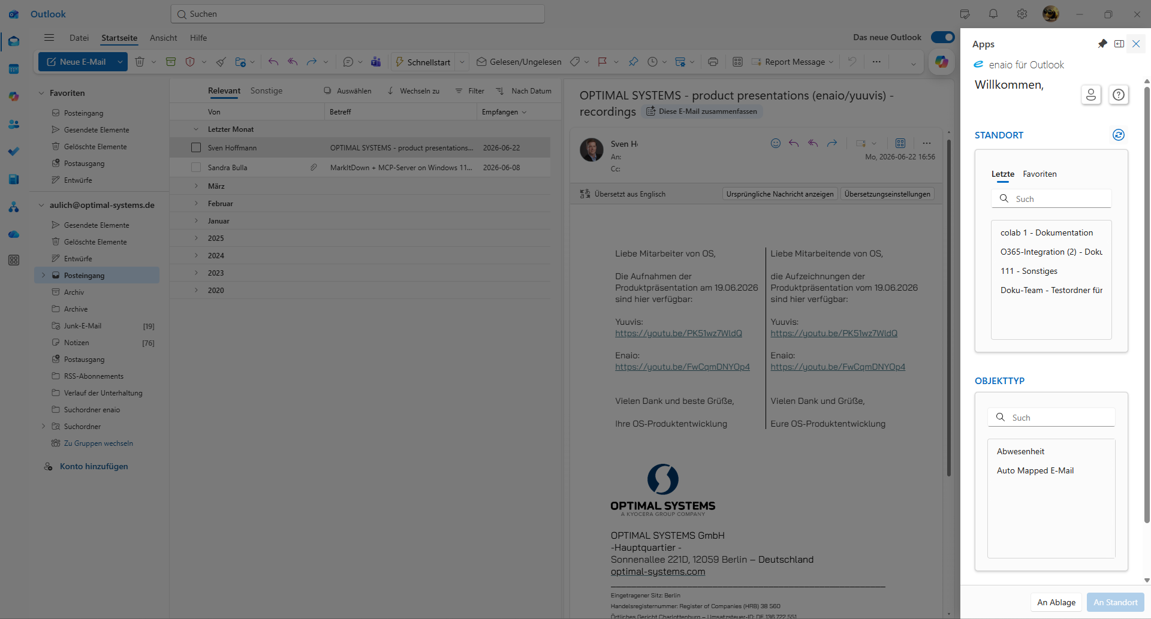Screen dimensions: 1151x619
Task: Open the notifications bell
Action: [993, 14]
